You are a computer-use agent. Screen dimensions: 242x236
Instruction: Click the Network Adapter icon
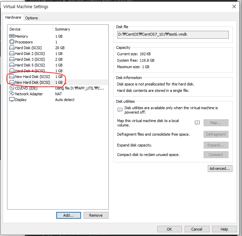(x=12, y=94)
